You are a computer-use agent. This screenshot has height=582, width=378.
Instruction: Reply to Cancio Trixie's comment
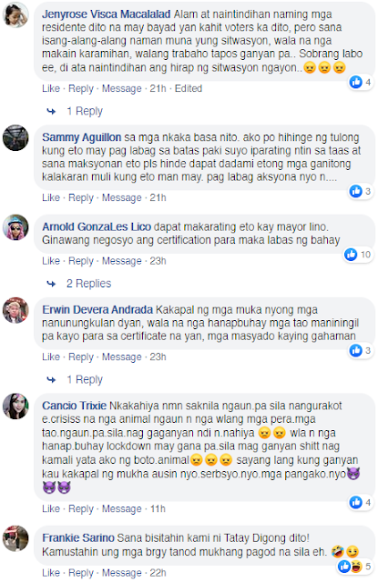[81, 508]
